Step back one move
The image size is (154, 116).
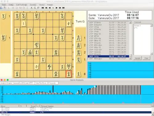pos(50,8)
